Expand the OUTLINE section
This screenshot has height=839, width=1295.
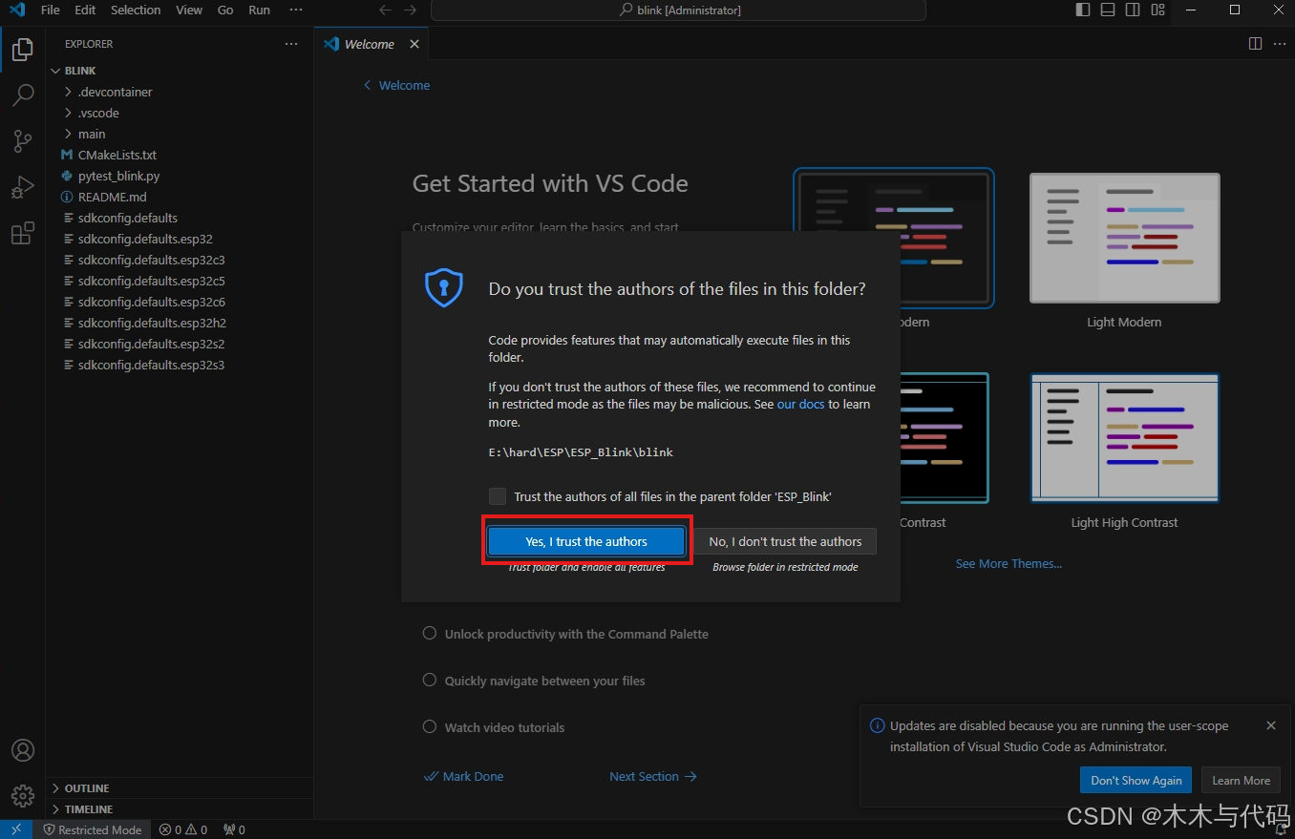tap(180, 788)
